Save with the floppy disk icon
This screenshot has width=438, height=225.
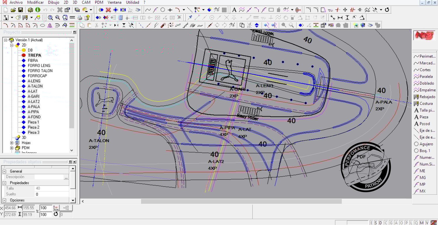coord(20,10)
